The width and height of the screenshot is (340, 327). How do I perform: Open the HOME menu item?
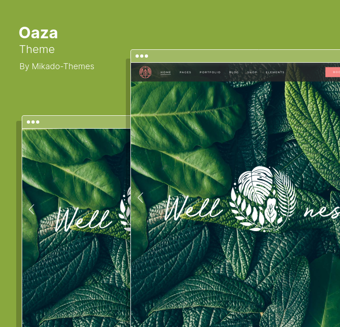pyautogui.click(x=166, y=72)
